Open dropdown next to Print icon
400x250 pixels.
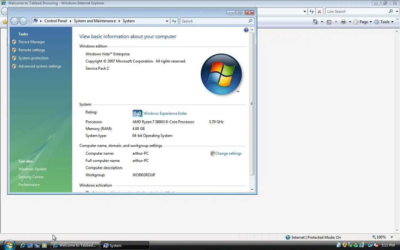pos(350,22)
